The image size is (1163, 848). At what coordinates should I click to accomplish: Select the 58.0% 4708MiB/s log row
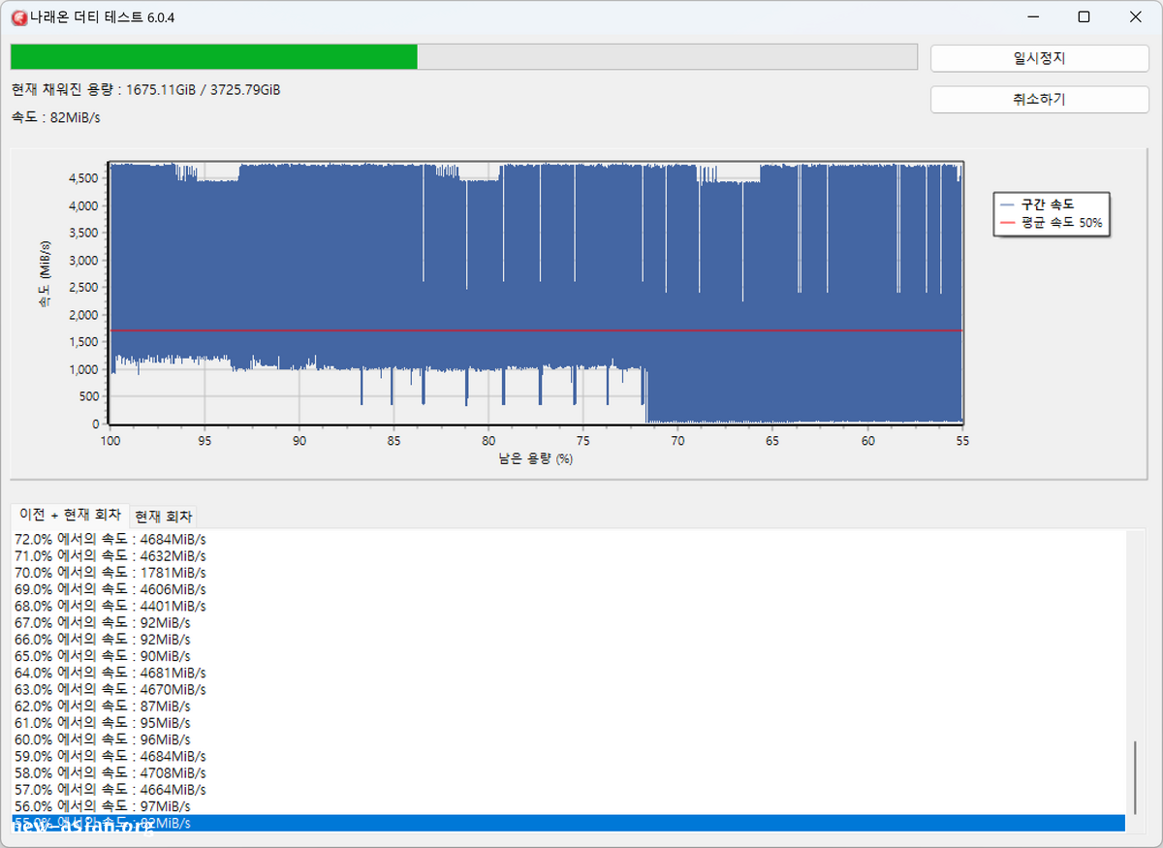pyautogui.click(x=568, y=772)
